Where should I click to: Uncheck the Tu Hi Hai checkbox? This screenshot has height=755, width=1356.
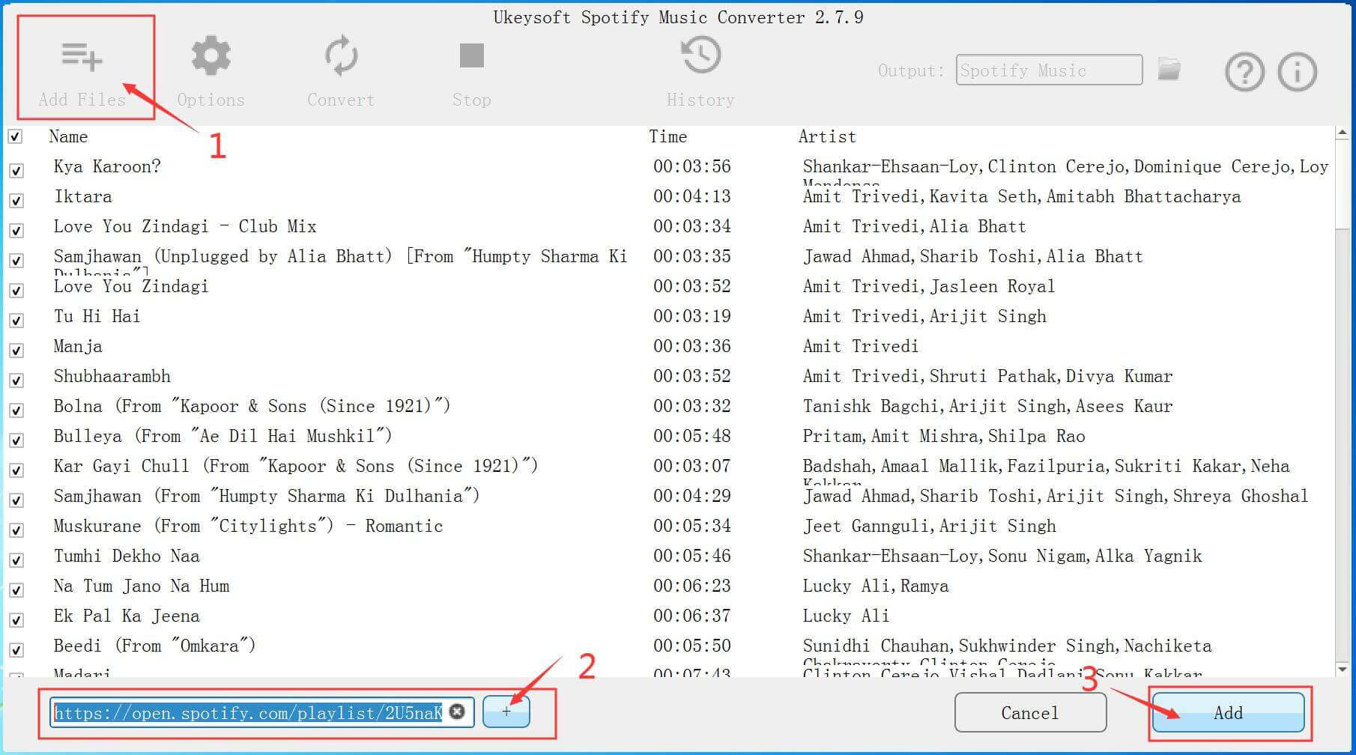coord(16,321)
